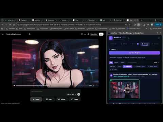Open the Camera controls button

tap(74, 99)
